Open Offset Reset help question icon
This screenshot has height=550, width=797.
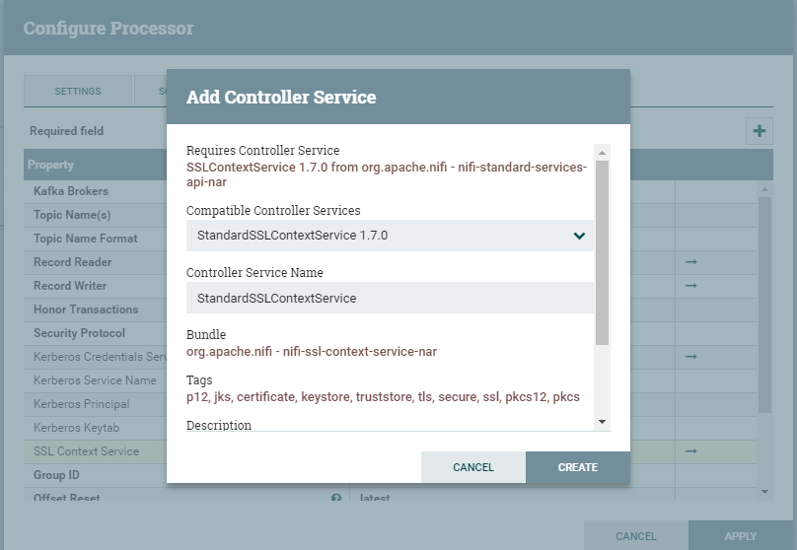click(x=336, y=498)
